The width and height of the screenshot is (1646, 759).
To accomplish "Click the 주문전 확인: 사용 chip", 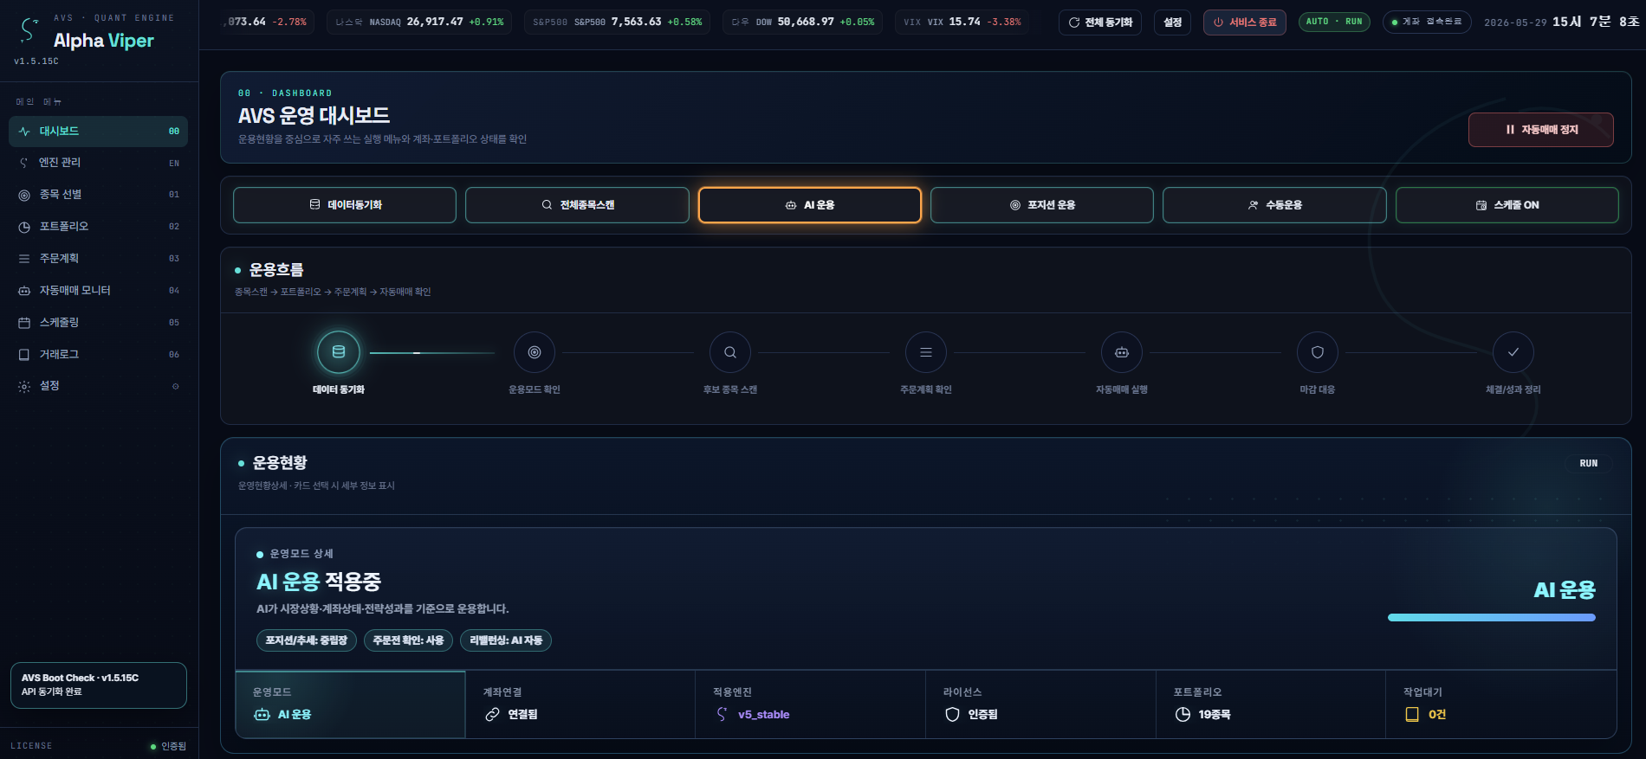I will (408, 640).
